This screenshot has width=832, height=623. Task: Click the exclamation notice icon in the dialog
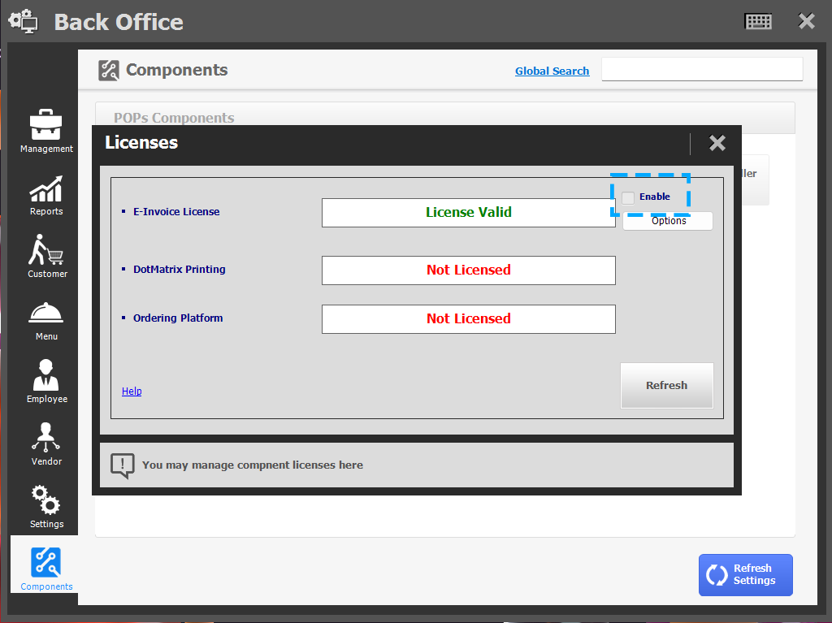122,465
